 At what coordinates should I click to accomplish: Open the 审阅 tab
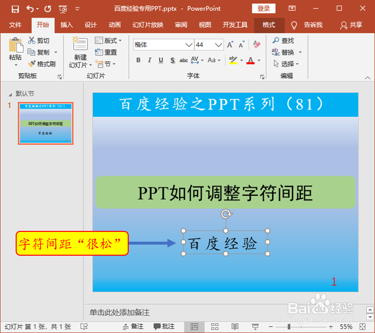pos(181,25)
